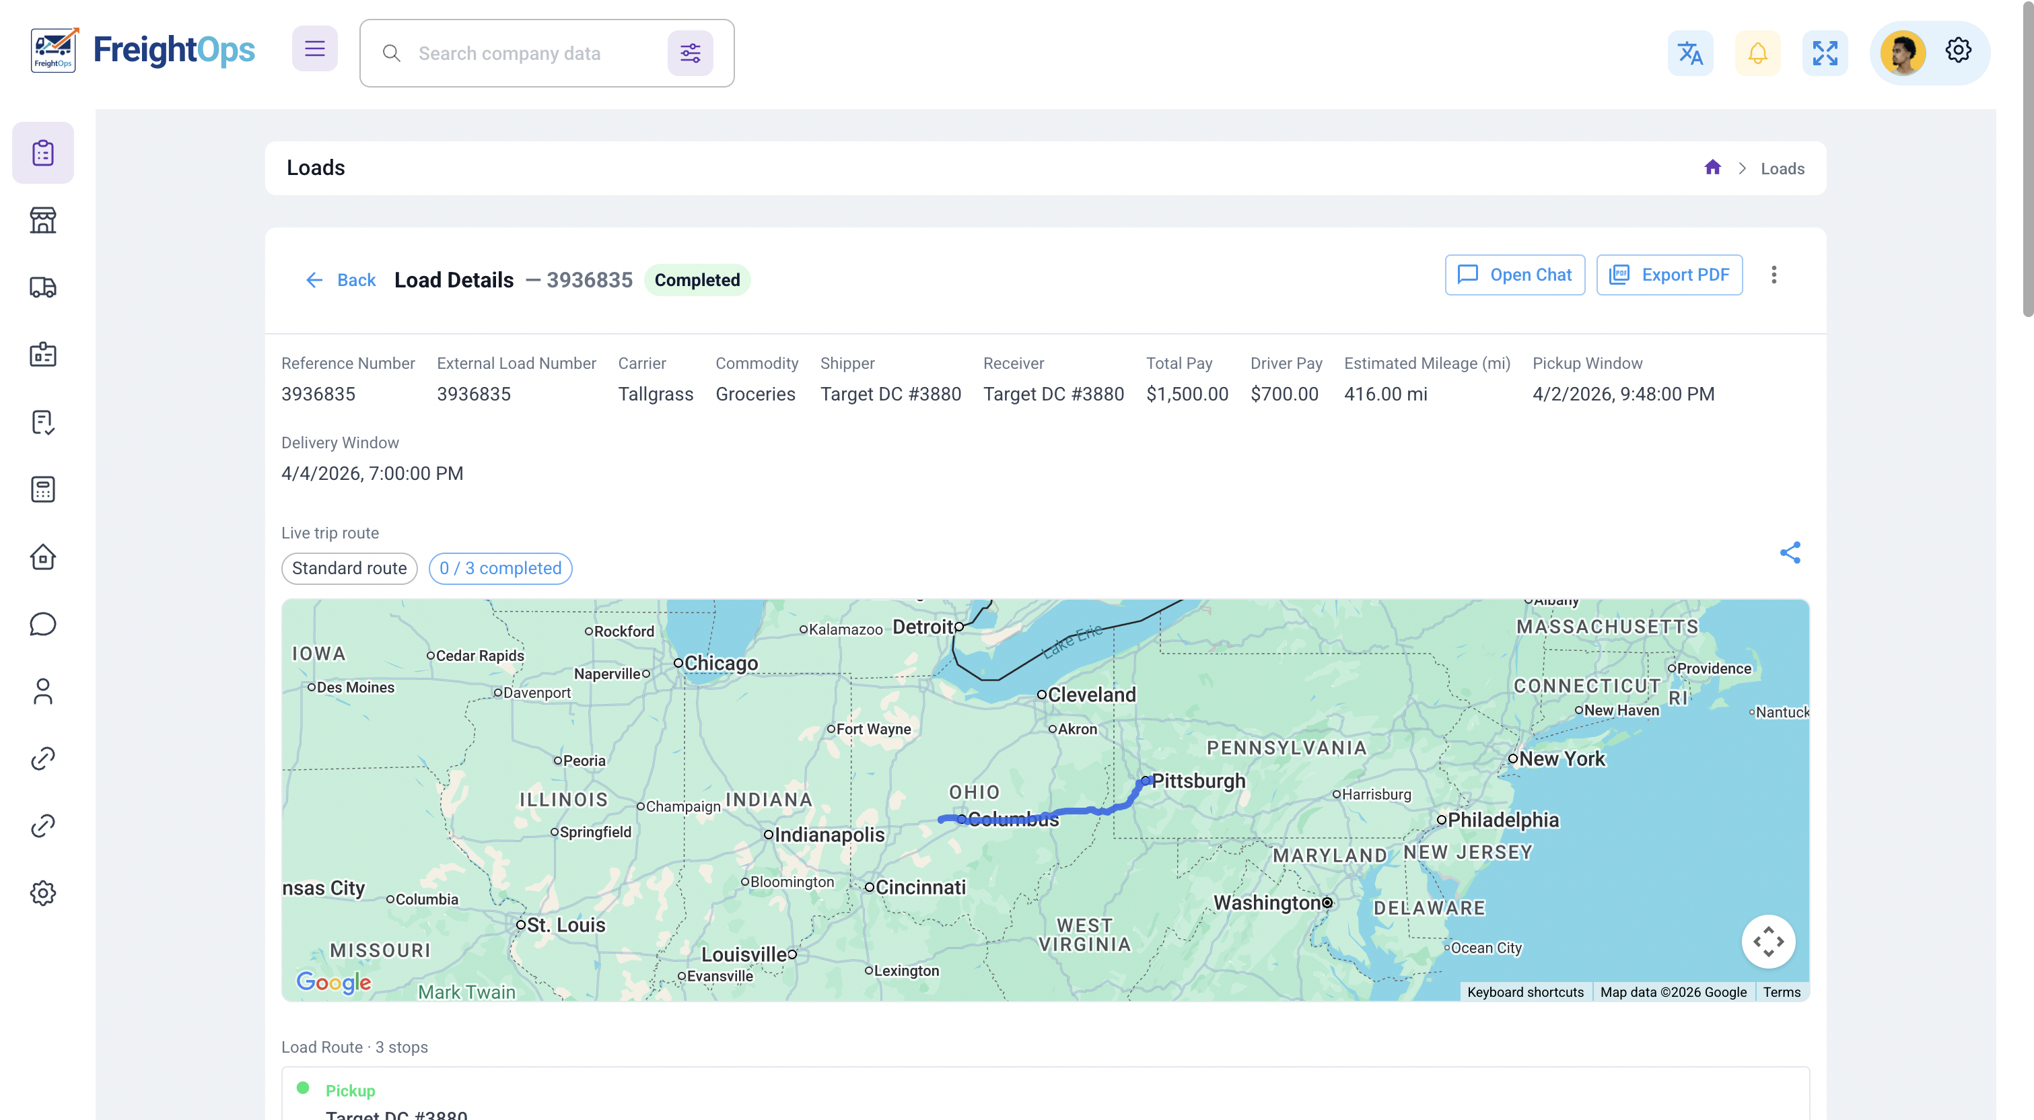Viewport: 2034px width, 1120px height.
Task: Open the document-check sidebar icon
Action: [x=42, y=423]
